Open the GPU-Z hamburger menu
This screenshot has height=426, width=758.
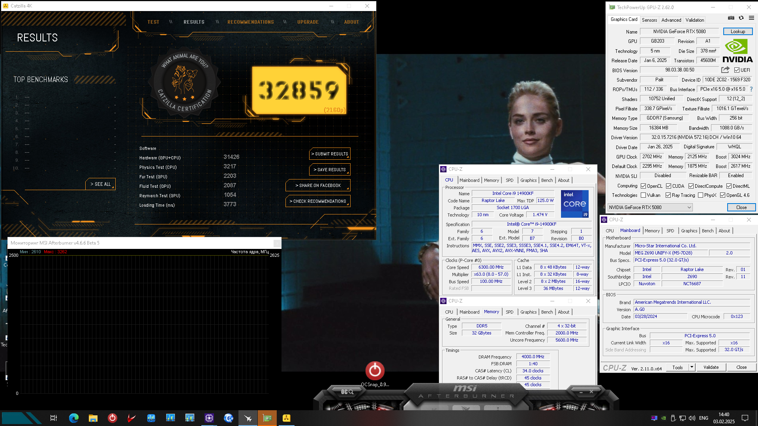coord(751,18)
